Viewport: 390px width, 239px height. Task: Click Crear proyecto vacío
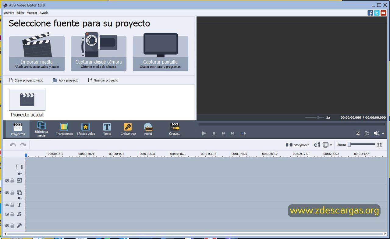point(26,80)
